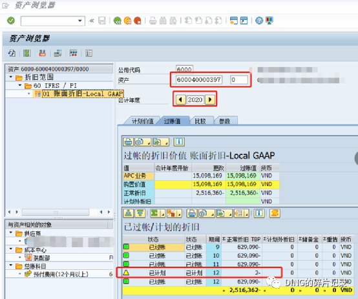Click info icon in upper table toolbar
The image size is (358, 299).
(179, 142)
